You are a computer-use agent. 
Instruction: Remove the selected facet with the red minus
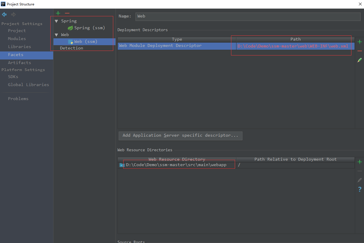(x=67, y=13)
